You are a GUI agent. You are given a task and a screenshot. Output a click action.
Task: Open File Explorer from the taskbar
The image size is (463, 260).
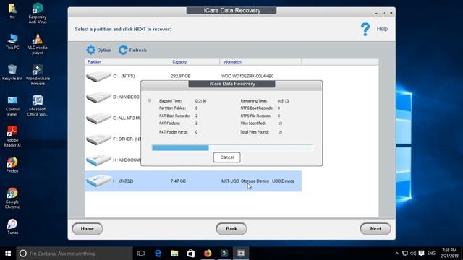[174, 253]
